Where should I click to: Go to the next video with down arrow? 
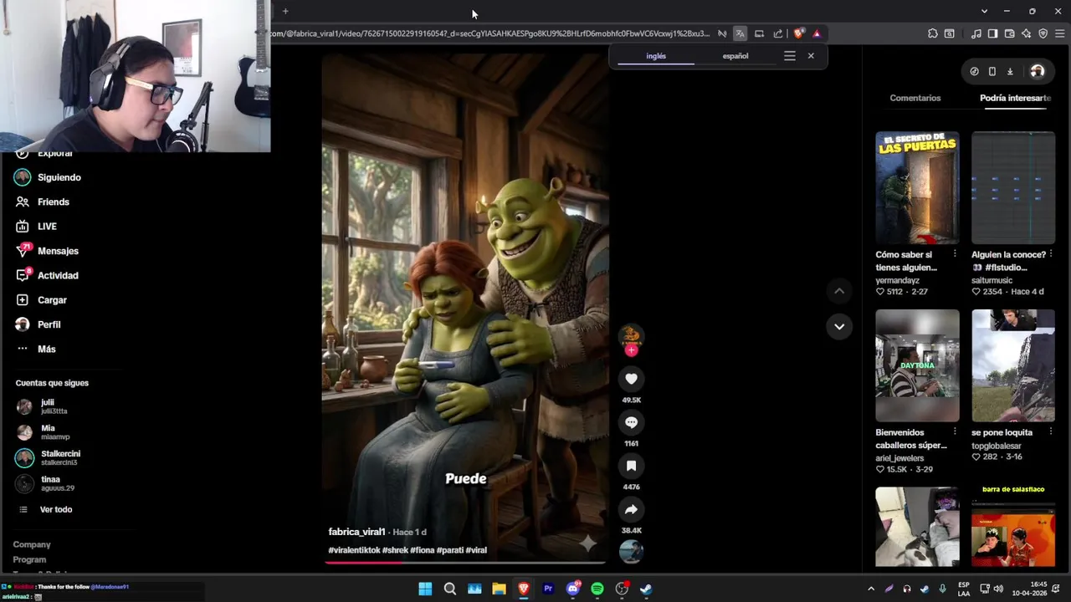pos(839,326)
